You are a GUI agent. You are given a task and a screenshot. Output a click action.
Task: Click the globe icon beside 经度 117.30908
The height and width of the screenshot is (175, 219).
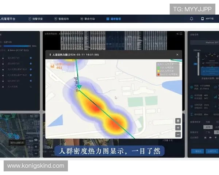tap(192, 87)
